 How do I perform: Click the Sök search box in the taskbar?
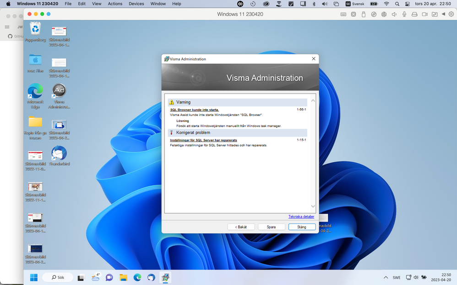58,277
